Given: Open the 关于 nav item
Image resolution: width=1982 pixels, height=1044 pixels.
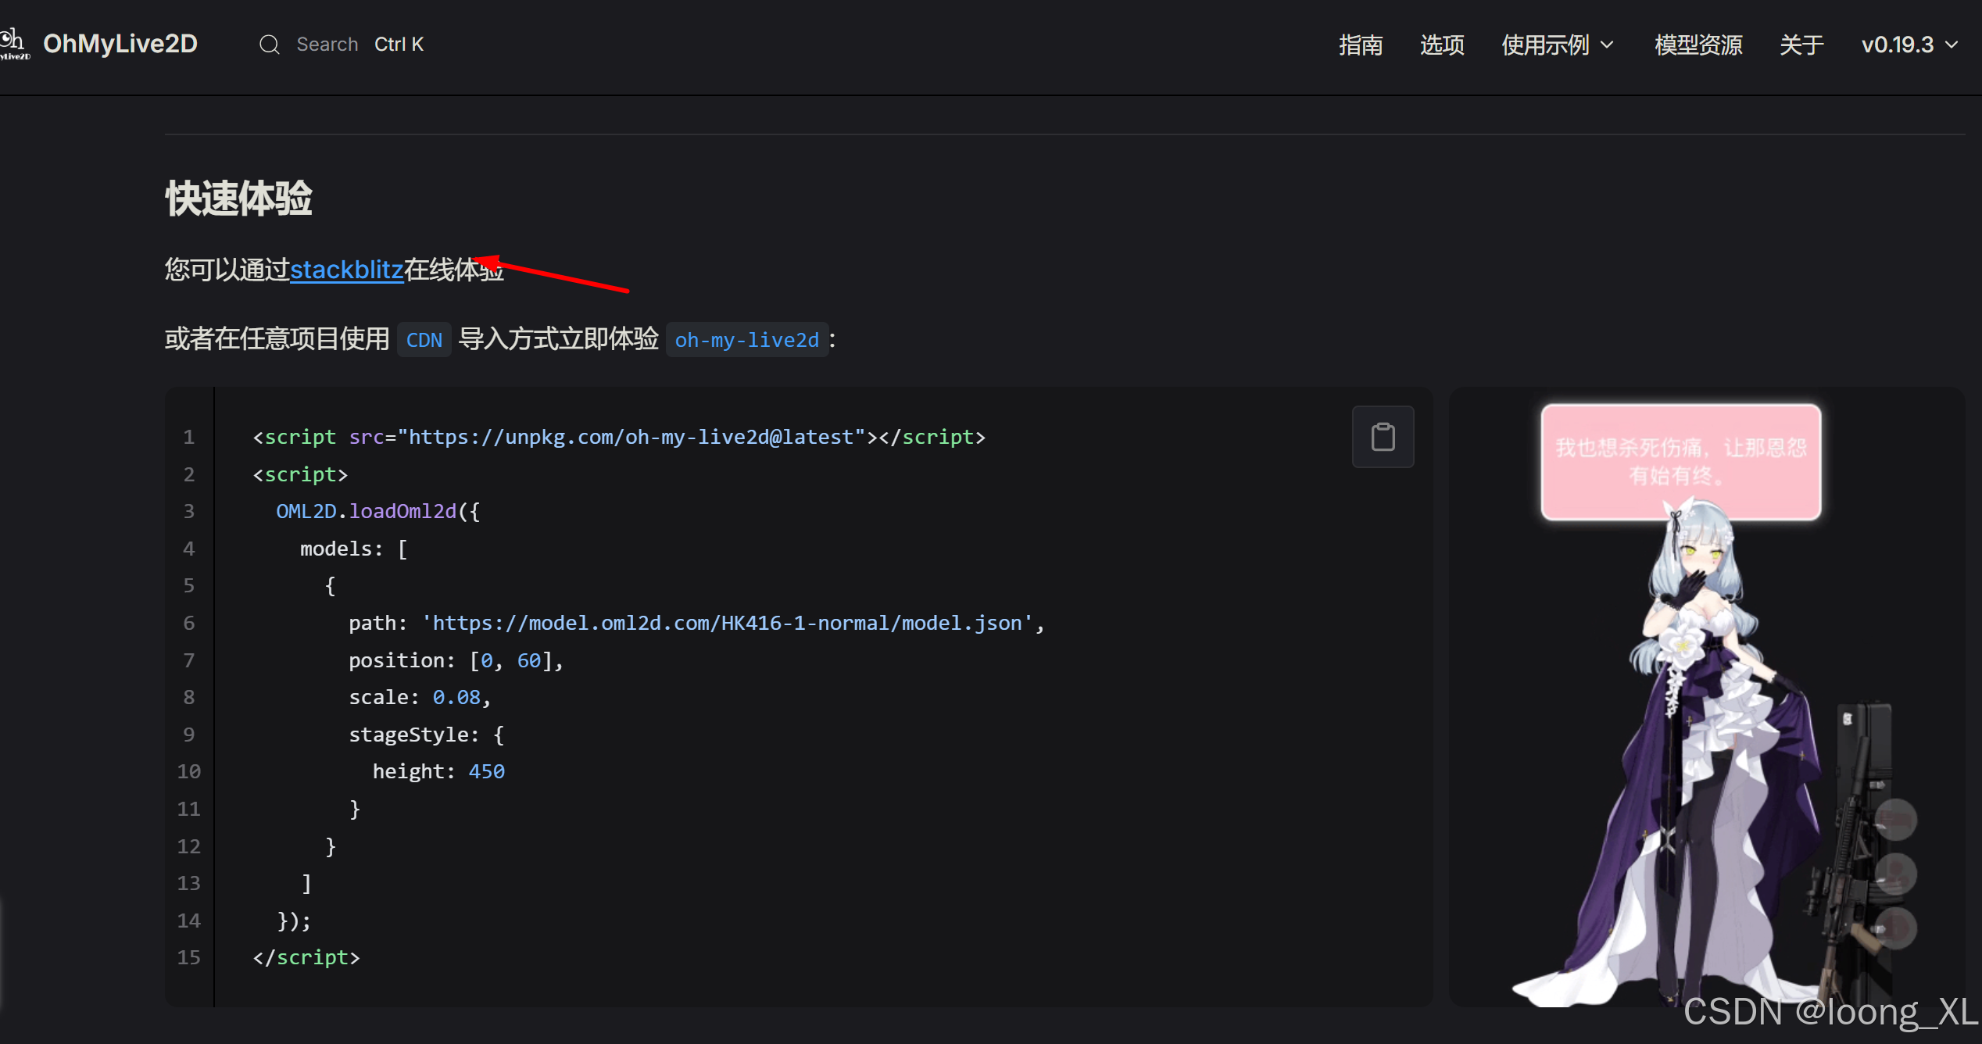Looking at the screenshot, I should point(1801,45).
